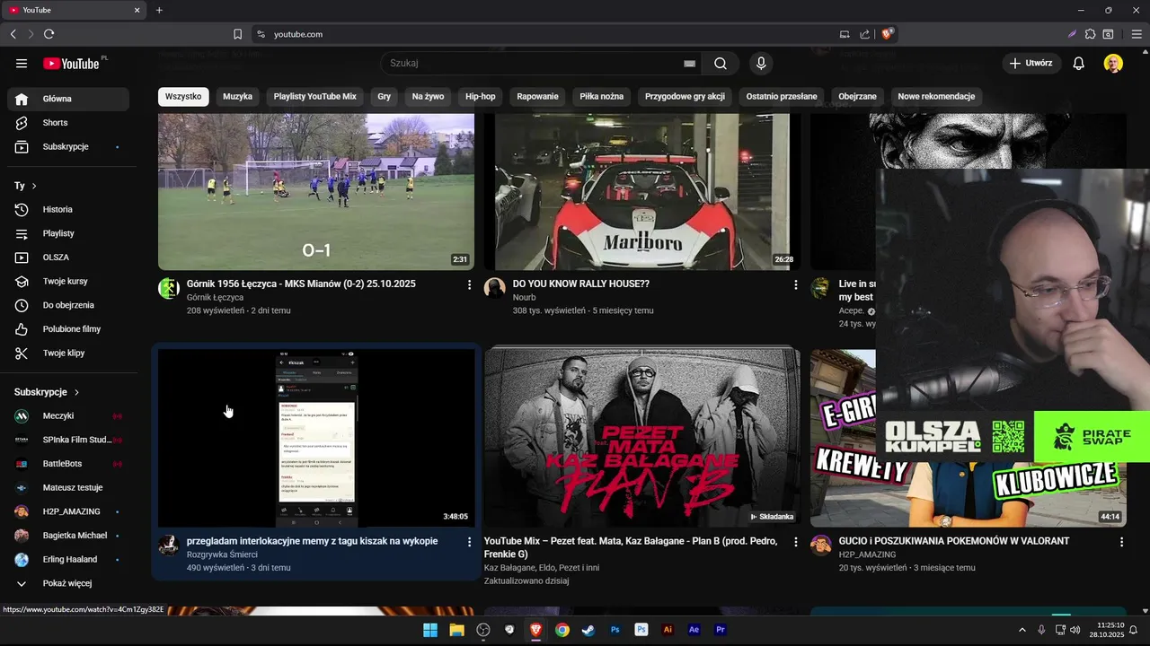
Task: Open more options for DO YOU KNOW RALLY HOUSE
Action: pos(795,284)
